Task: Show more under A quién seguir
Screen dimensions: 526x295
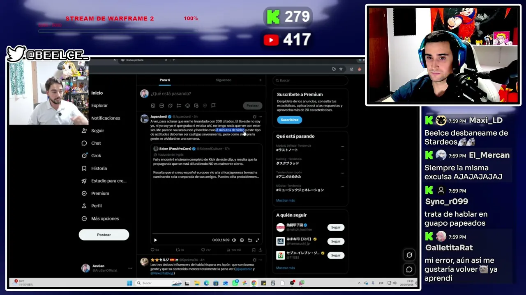Action: coord(285,268)
